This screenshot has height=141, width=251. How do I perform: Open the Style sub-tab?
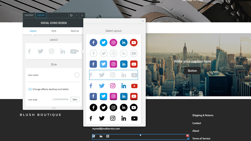coord(54,31)
